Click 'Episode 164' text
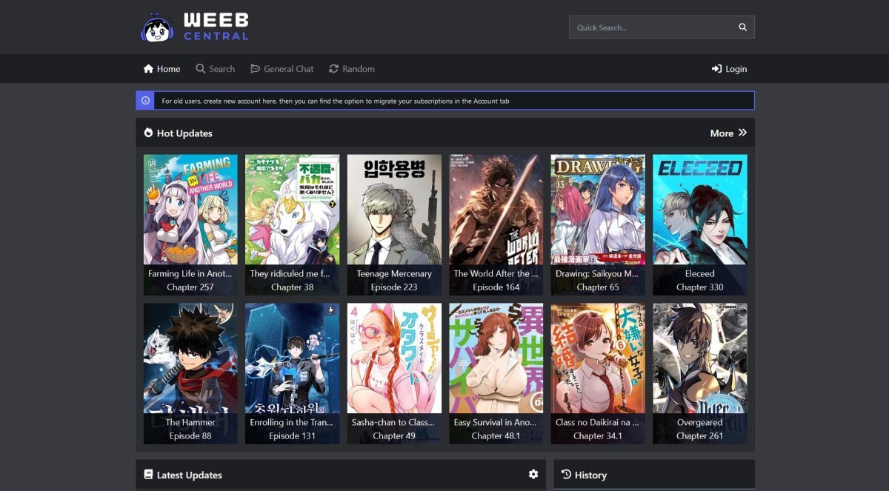Screen dimensions: 889x491 [496, 287]
